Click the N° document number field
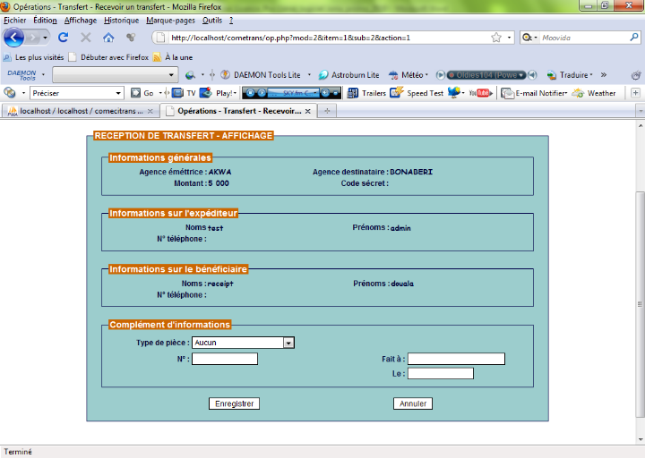The height and width of the screenshot is (458, 645). pos(225,359)
